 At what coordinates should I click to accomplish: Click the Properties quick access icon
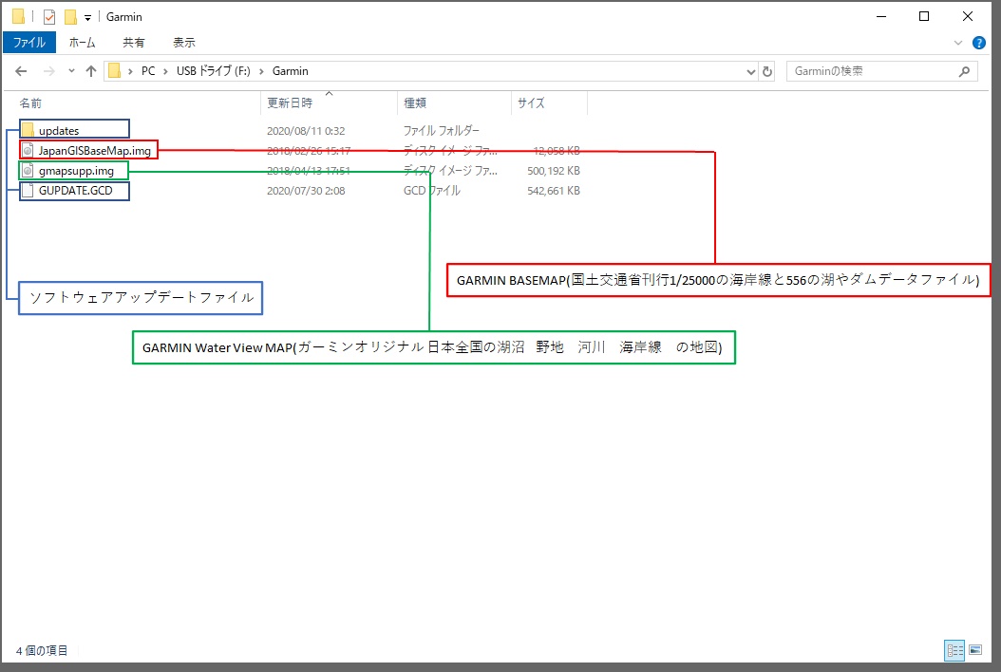pos(49,16)
